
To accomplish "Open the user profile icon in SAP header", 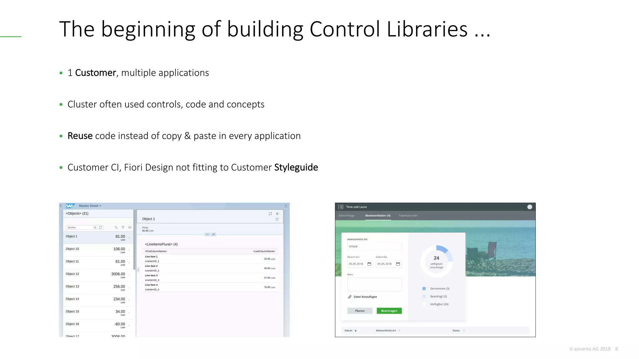I will point(285,206).
